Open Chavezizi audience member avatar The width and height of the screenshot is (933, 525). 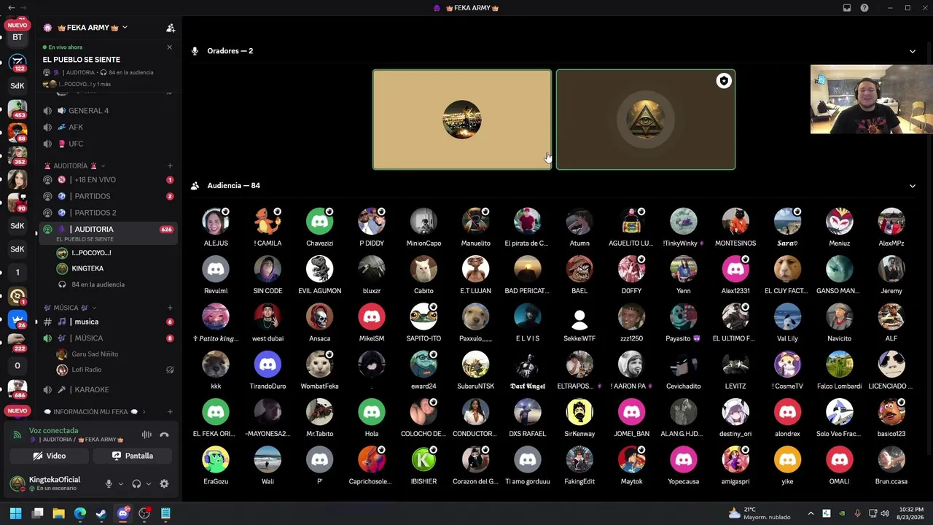click(319, 222)
